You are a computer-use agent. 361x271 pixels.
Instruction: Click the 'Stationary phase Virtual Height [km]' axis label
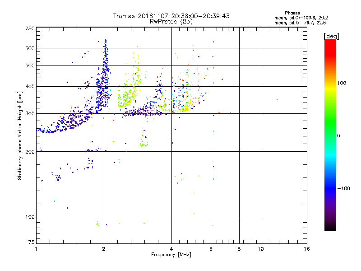coord(19,135)
